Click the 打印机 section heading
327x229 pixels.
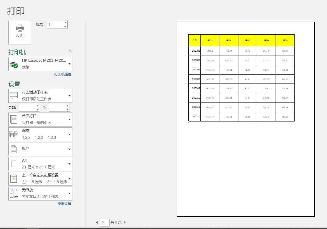pos(17,52)
